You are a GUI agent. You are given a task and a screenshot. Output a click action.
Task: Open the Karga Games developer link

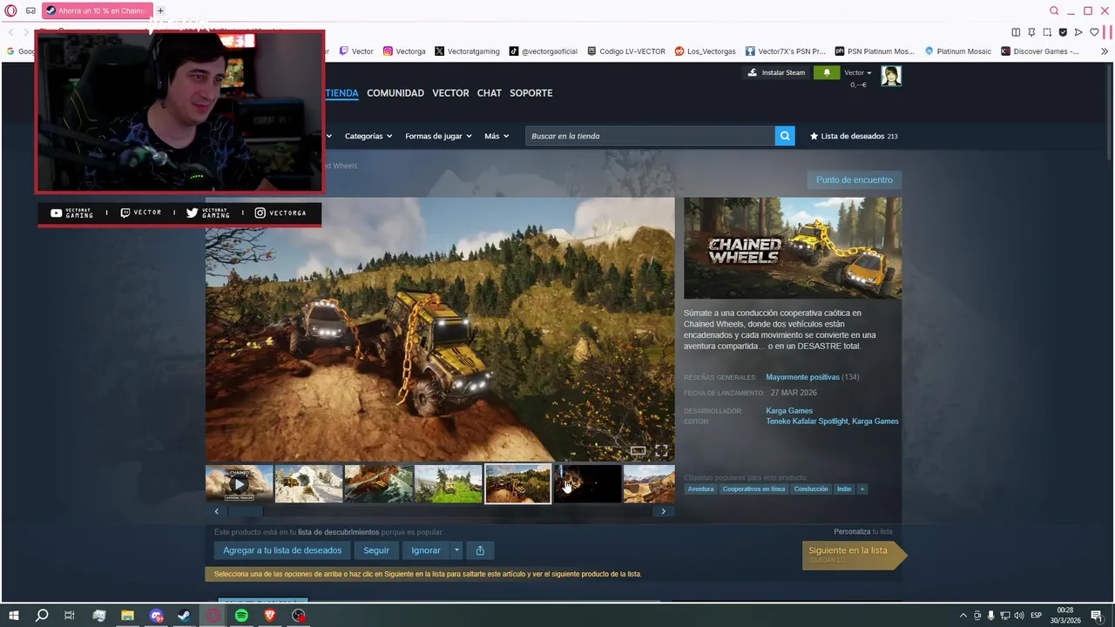(x=789, y=411)
